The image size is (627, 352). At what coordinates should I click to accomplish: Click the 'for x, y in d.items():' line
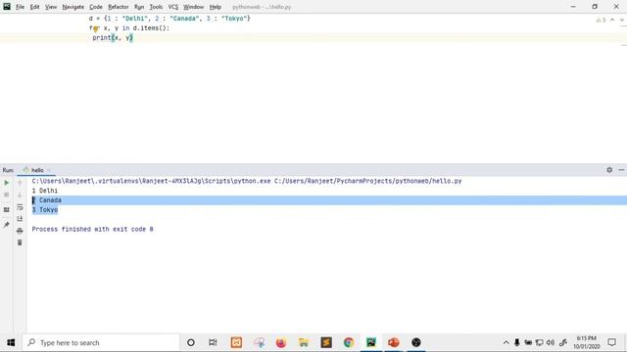(129, 28)
